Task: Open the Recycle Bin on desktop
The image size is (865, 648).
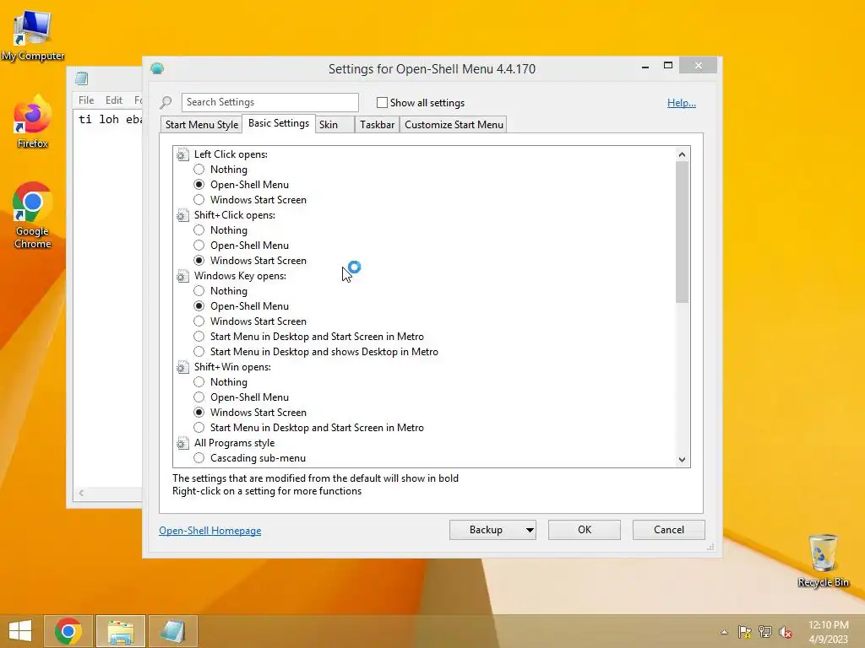Action: tap(823, 561)
